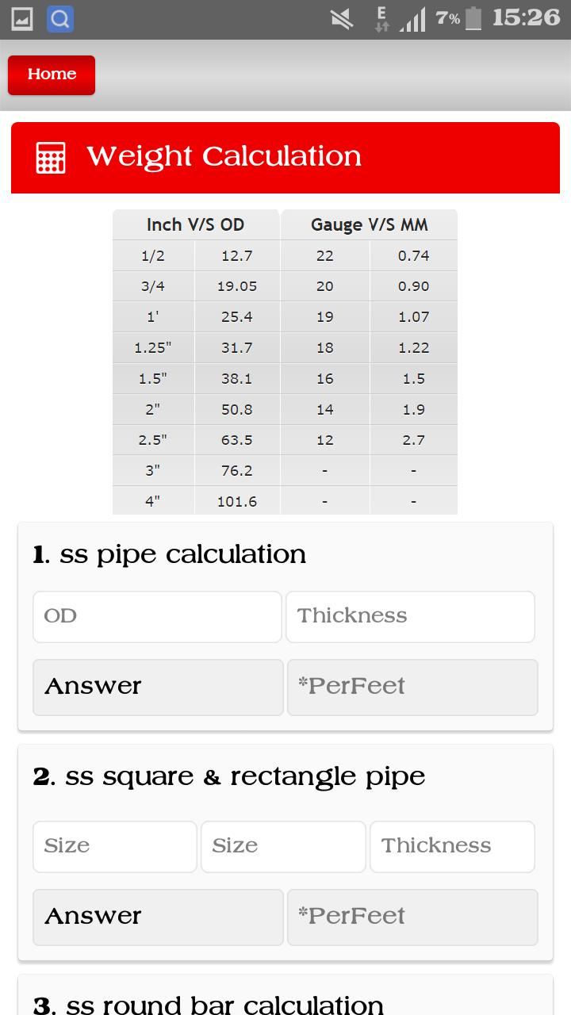This screenshot has height=1015, width=571.
Task: Tap the calculator icon beside Weight Calculation
Action: [51, 158]
